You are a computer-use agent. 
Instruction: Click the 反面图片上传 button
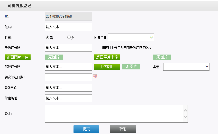(x=107, y=57)
